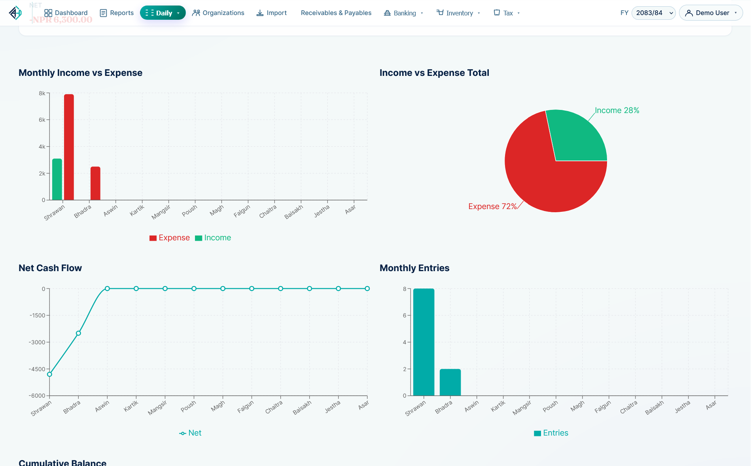Click Shrawan bar in Monthly Entries chart
751x466 pixels.
coord(424,342)
